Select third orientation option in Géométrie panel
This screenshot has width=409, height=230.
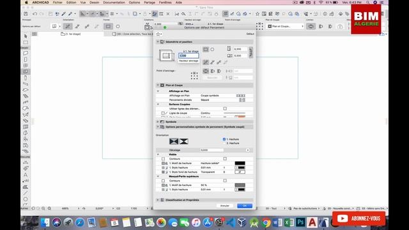point(219,62)
